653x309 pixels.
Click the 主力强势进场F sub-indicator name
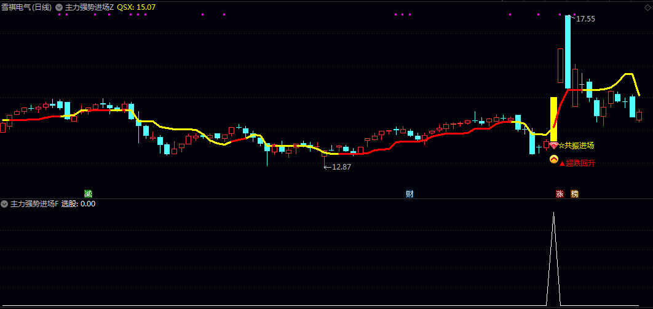[34, 204]
